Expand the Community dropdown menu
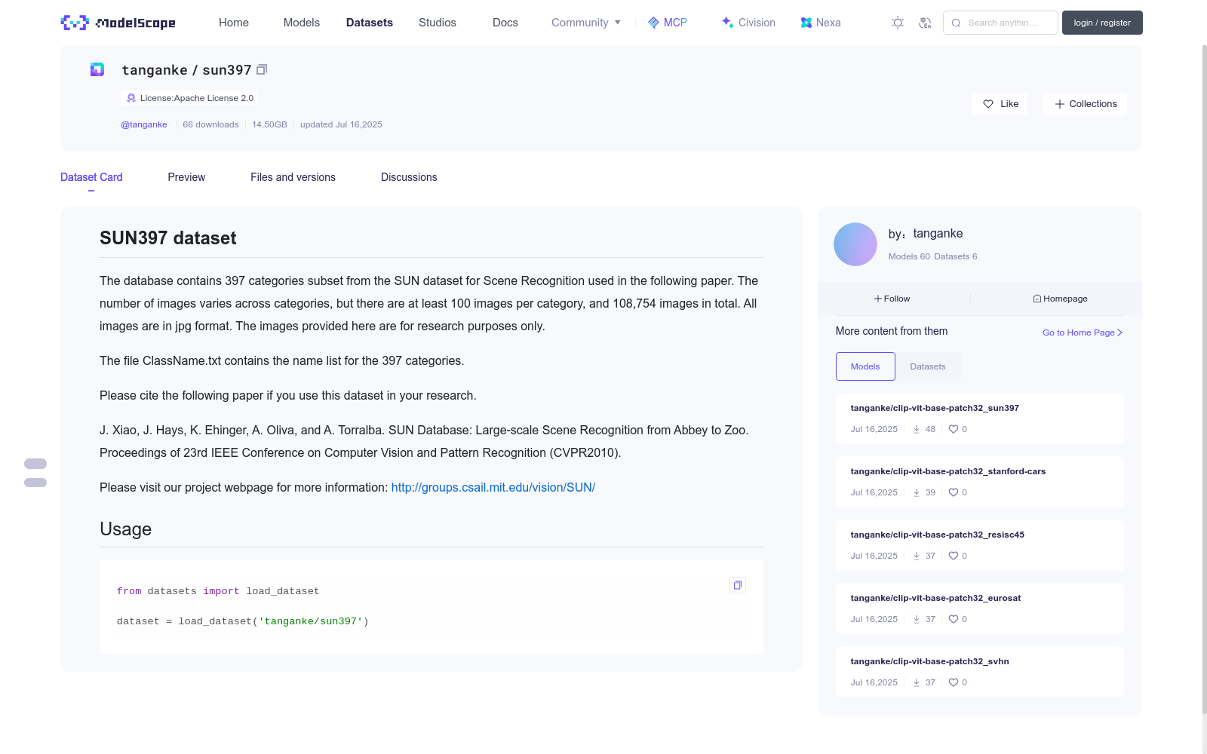Image resolution: width=1207 pixels, height=754 pixels. (586, 23)
